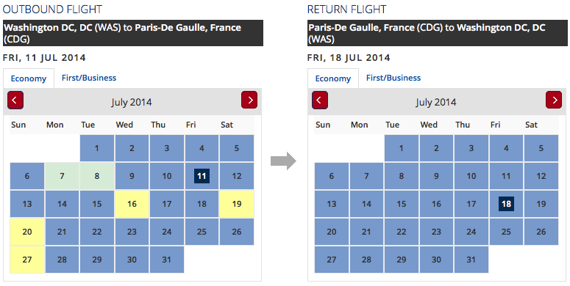Click selected return date July 18
The image size is (570, 286).
pyautogui.click(x=506, y=204)
